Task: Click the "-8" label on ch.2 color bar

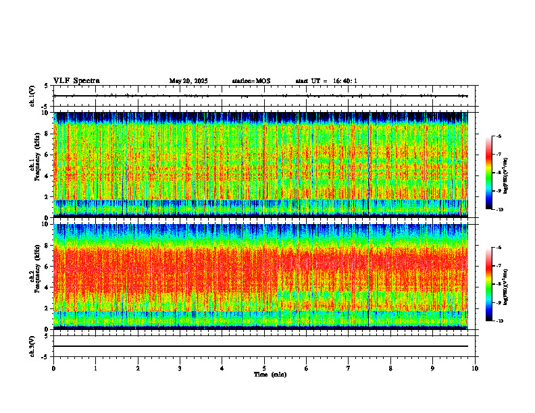Action: pos(499,284)
